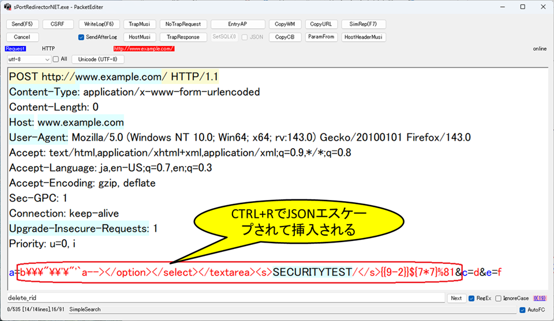Click the Content-Type header line
The width and height of the screenshot is (554, 321).
[x=134, y=92]
